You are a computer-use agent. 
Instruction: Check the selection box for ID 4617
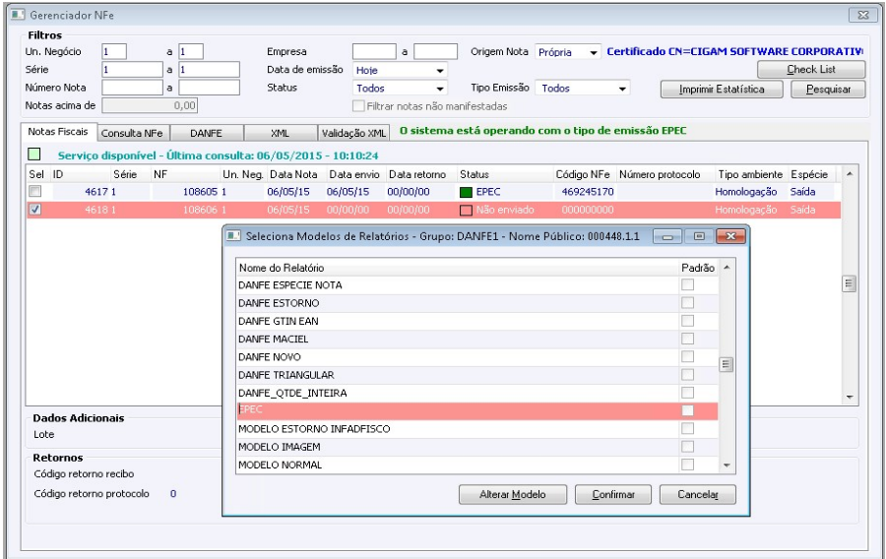[x=34, y=192]
